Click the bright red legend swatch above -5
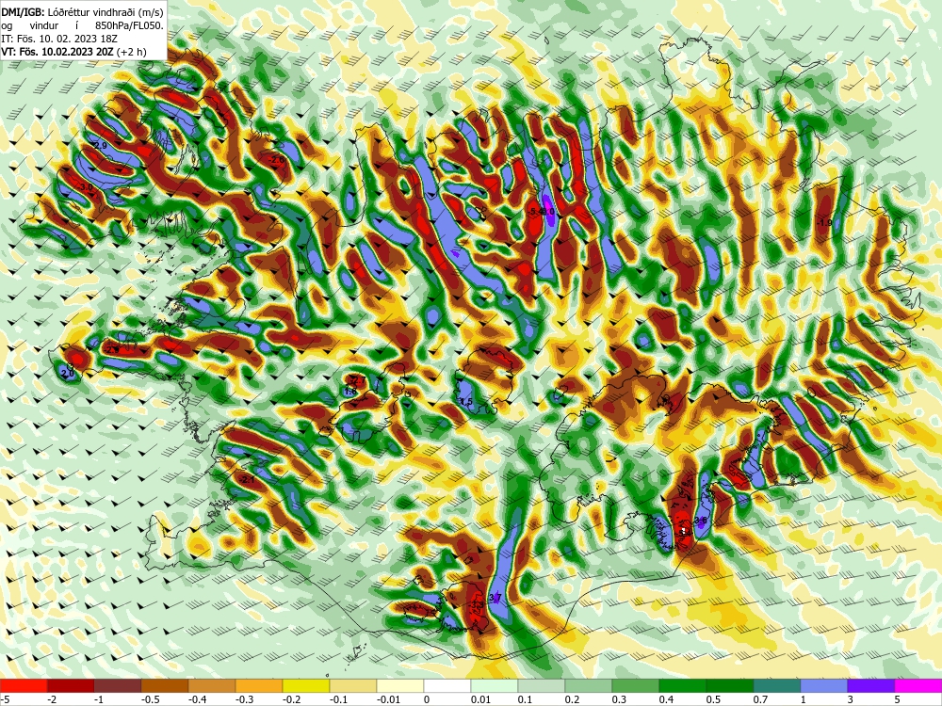 24,685
